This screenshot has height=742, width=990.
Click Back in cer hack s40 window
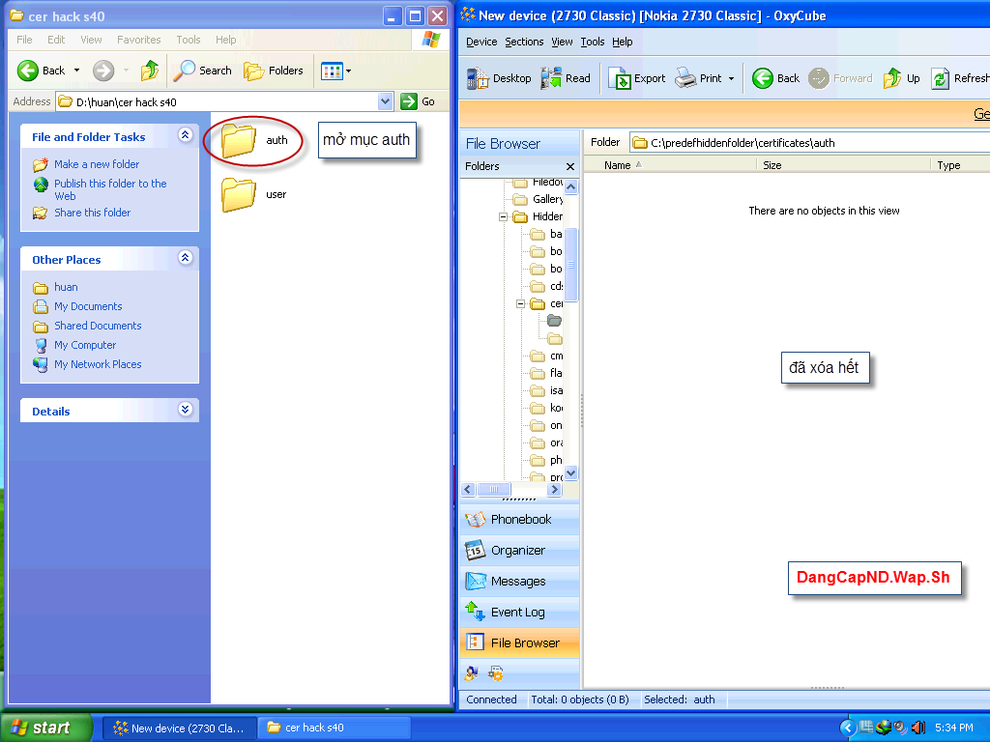[41, 71]
